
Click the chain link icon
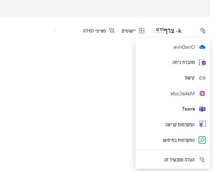tap(202, 78)
